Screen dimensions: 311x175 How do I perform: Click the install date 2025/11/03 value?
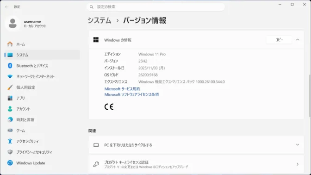point(151,68)
